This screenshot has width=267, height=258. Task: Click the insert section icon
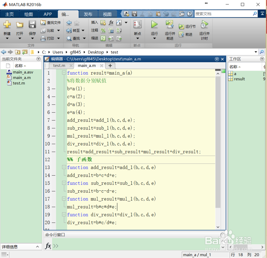[103, 22]
